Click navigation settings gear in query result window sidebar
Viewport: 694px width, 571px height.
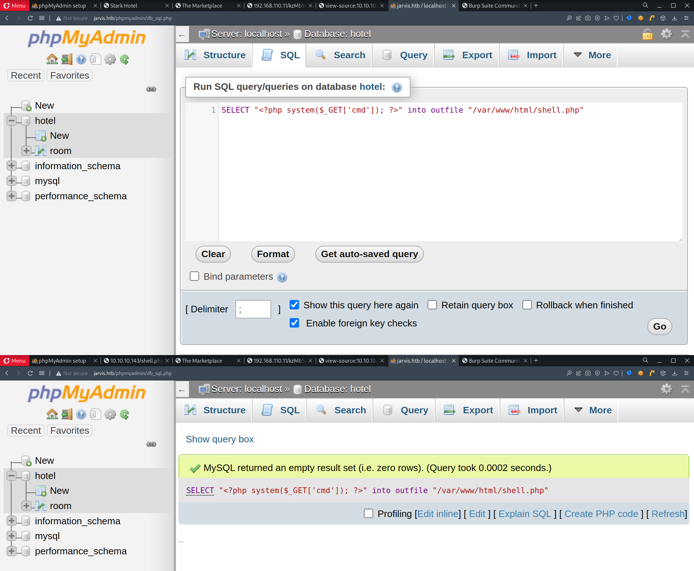click(x=110, y=414)
